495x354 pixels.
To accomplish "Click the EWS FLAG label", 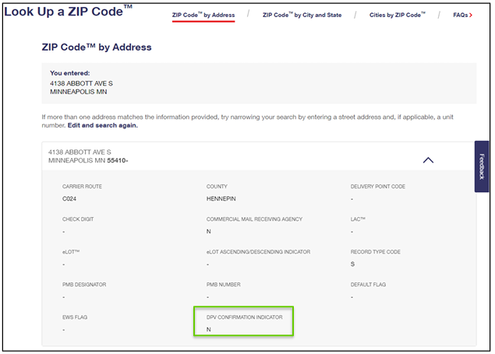I will click(75, 317).
